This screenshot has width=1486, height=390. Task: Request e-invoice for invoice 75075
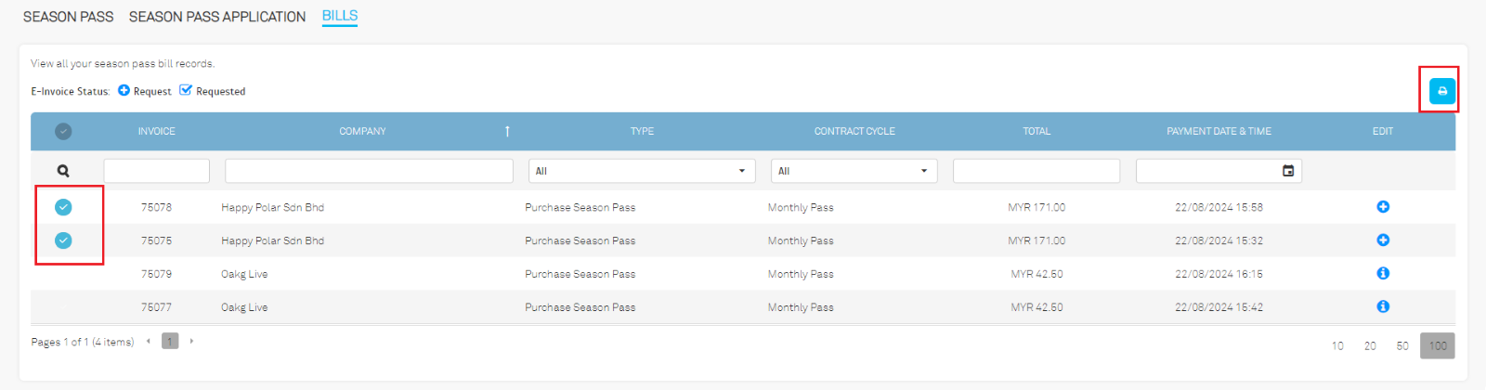[x=1382, y=240]
